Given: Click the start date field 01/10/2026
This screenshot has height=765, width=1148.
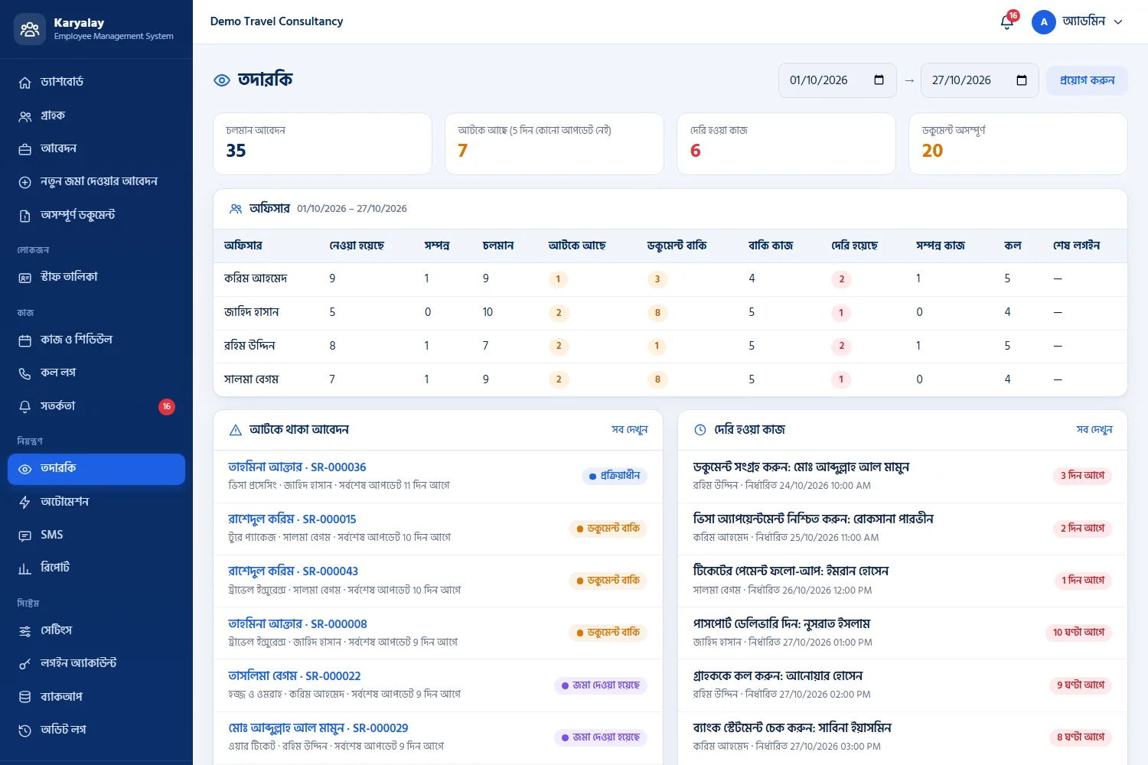Looking at the screenshot, I should (837, 80).
